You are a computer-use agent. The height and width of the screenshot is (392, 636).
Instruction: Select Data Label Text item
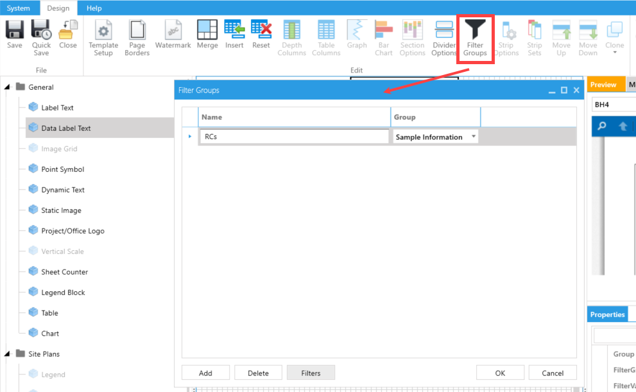click(65, 128)
